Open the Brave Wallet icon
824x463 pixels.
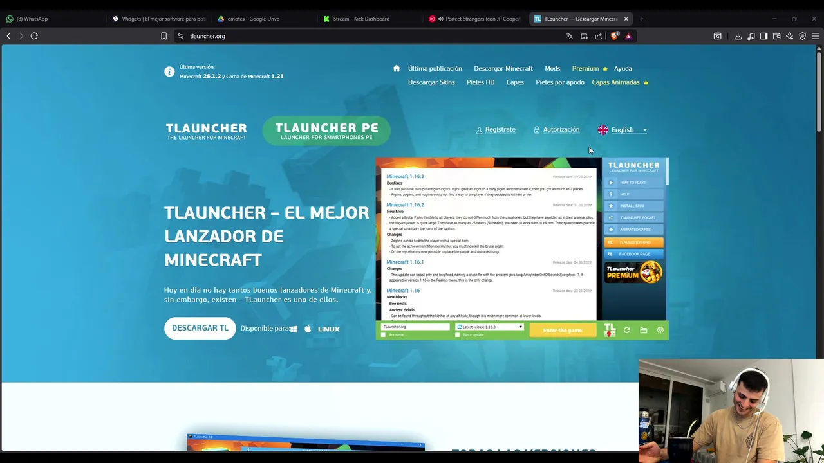click(776, 36)
